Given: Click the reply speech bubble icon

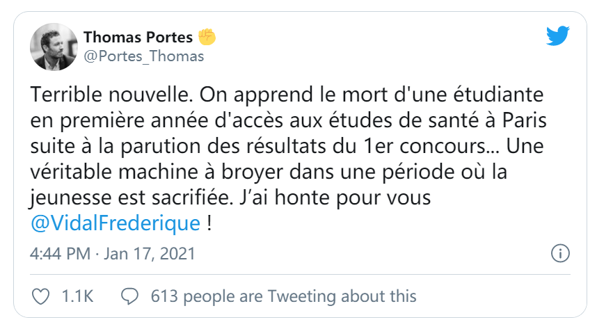Looking at the screenshot, I should [130, 296].
